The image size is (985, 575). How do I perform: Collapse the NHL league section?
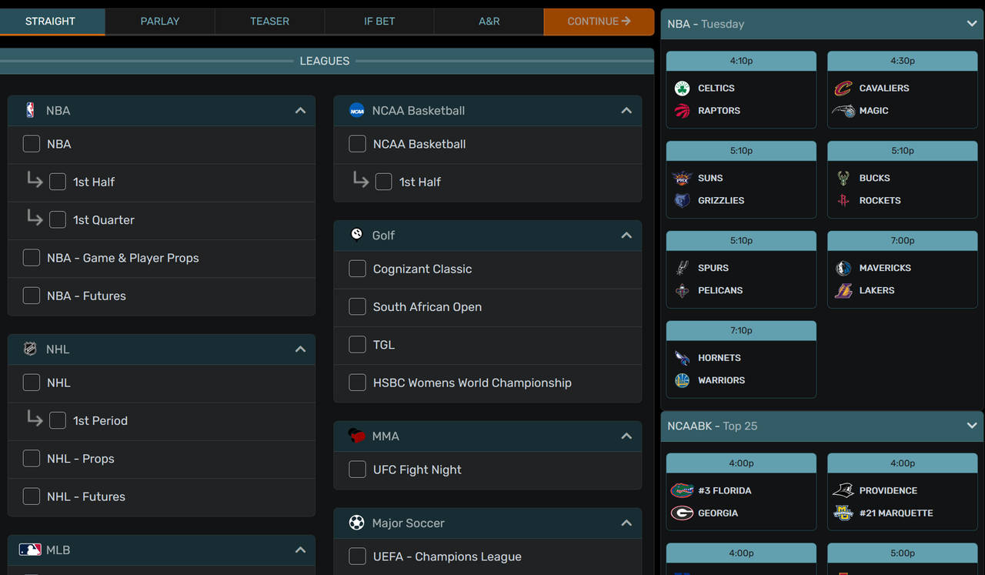[300, 349]
